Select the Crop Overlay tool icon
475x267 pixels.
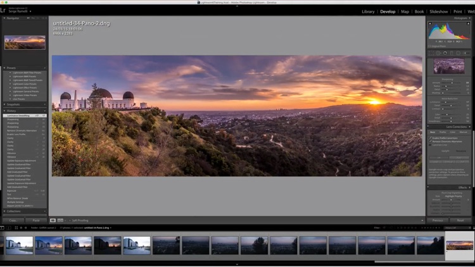(431, 53)
